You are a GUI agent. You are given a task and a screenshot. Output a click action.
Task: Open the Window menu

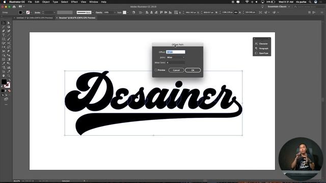click(x=94, y=2)
